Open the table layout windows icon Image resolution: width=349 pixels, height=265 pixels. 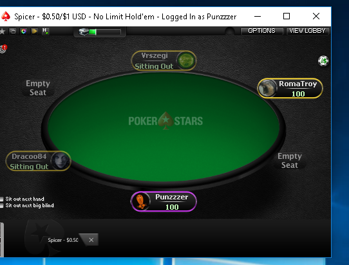13,31
